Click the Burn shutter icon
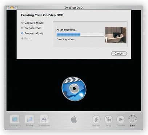Screen dimensions: 148x135 133,119
